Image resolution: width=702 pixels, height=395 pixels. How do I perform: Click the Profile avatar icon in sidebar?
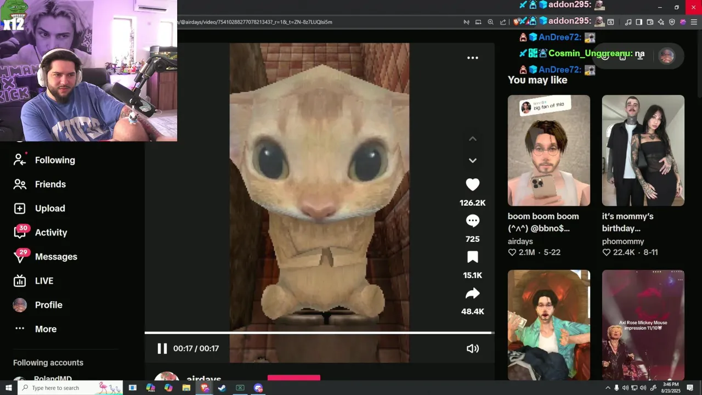[20, 305]
